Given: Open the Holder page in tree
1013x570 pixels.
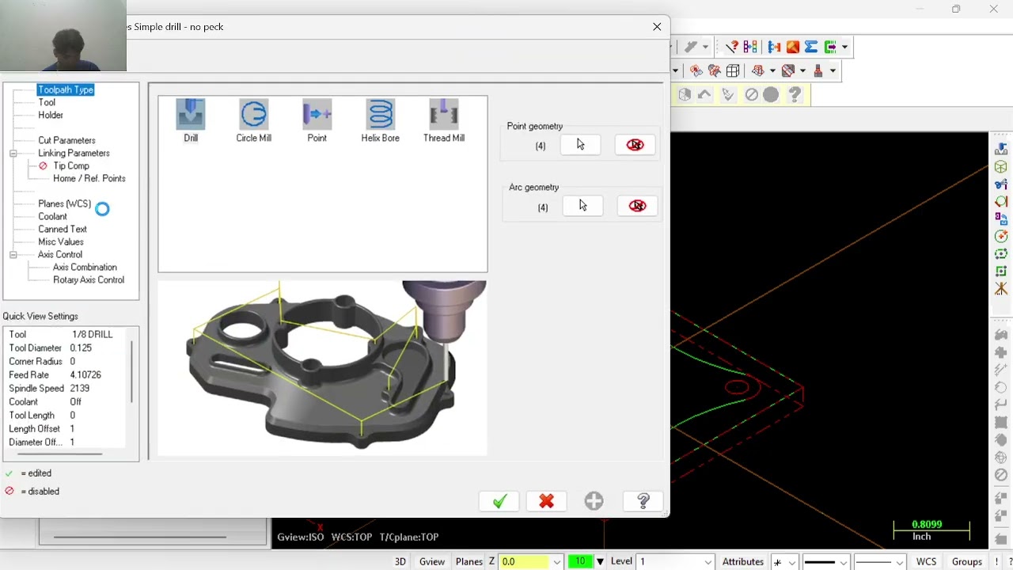Looking at the screenshot, I should point(51,115).
